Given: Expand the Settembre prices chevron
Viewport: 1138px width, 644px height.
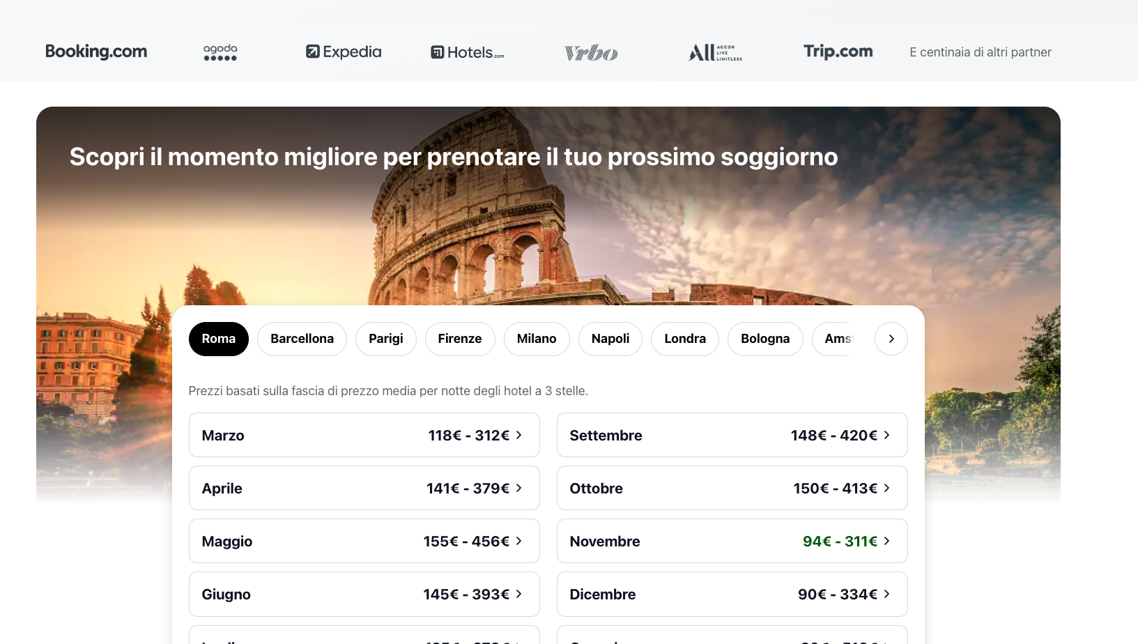Looking at the screenshot, I should (886, 435).
